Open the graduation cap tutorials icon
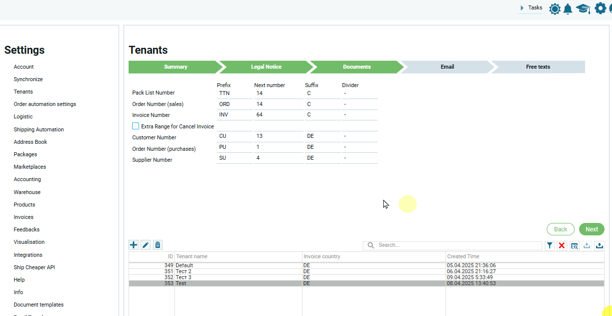This screenshot has height=316, width=612. 583,8
